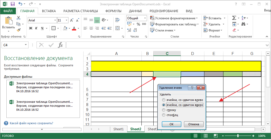The image size is (271, 139).
Task: Click the percent style icon
Action: click(x=138, y=24)
